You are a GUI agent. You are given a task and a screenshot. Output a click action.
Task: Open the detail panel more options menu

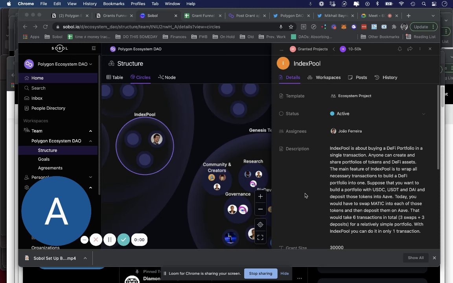tap(420, 49)
